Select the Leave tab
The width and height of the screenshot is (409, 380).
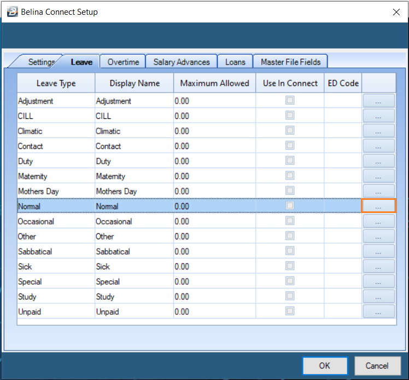click(x=81, y=62)
